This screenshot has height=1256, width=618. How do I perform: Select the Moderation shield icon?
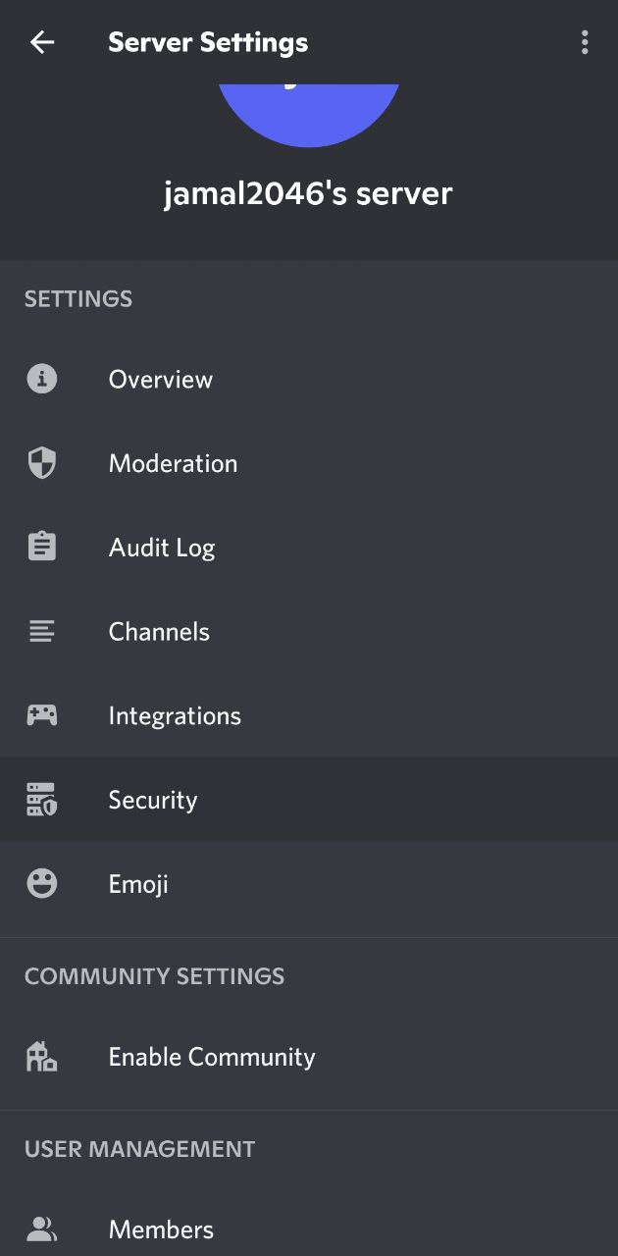coord(40,462)
